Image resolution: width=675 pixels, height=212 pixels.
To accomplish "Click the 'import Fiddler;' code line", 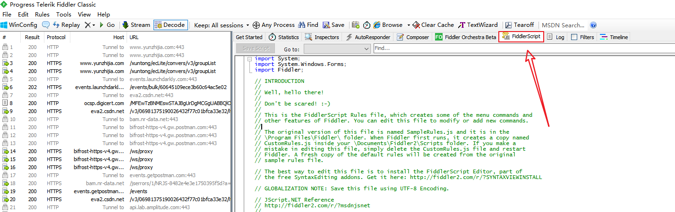I will [279, 70].
